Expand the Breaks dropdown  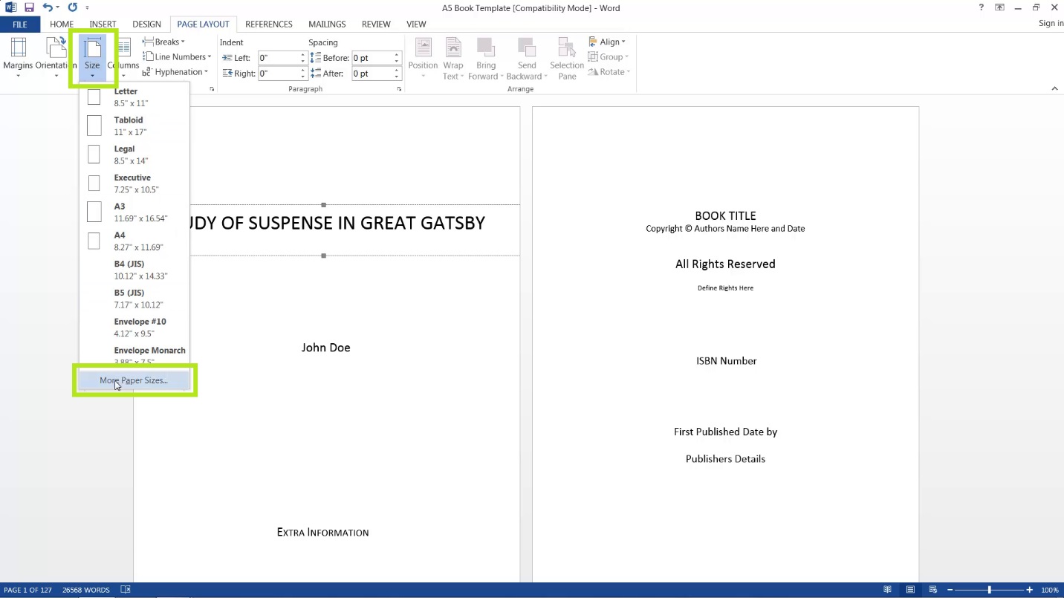(x=183, y=42)
